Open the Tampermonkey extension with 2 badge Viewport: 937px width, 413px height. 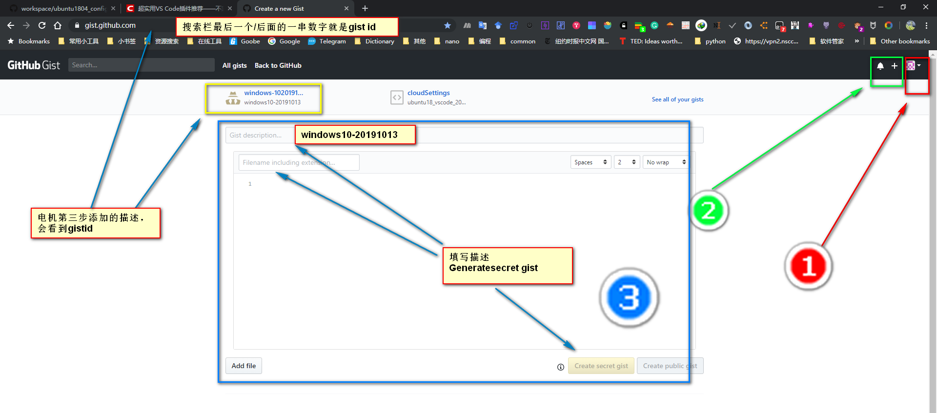[x=858, y=26]
